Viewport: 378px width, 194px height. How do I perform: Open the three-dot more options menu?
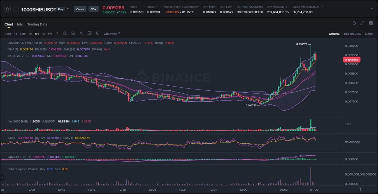(x=371, y=9)
